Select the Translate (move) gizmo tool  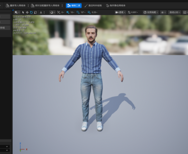[x=27, y=12]
